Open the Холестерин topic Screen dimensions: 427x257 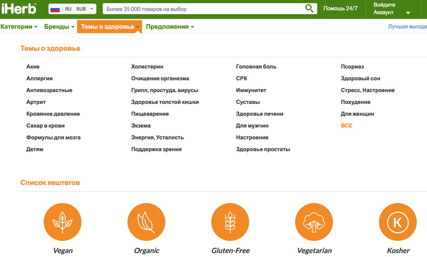(148, 67)
